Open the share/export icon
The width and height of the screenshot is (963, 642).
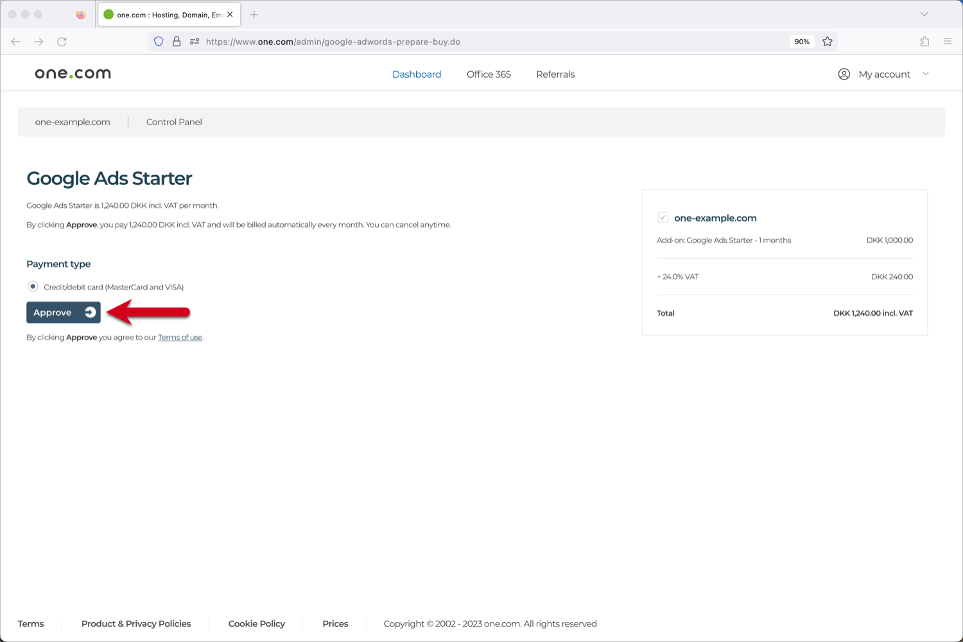pos(924,41)
